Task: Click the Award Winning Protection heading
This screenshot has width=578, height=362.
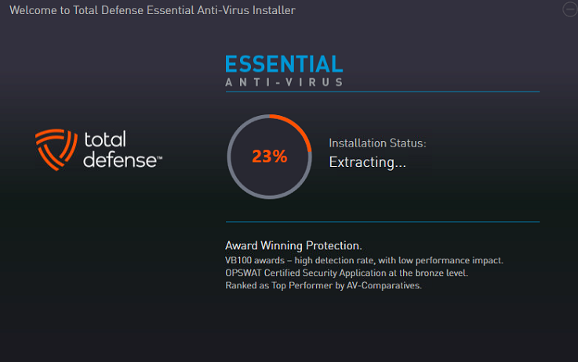Action: (x=293, y=245)
